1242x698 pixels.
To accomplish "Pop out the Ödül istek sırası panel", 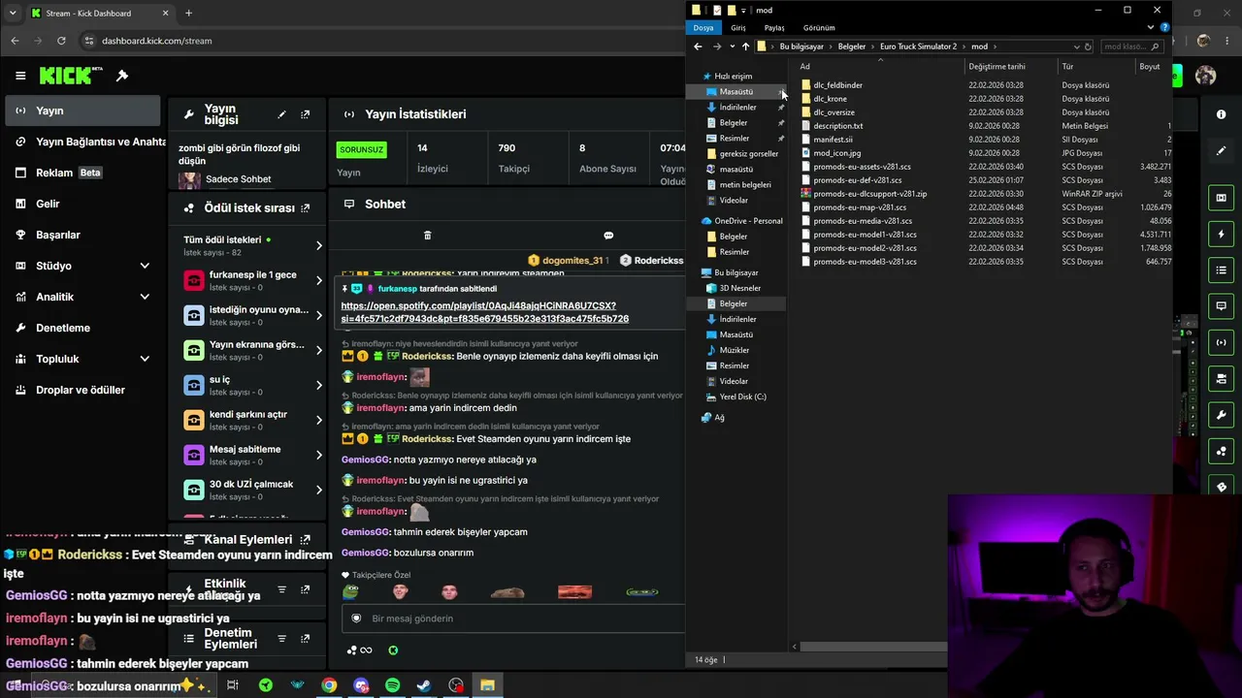I will (306, 207).
